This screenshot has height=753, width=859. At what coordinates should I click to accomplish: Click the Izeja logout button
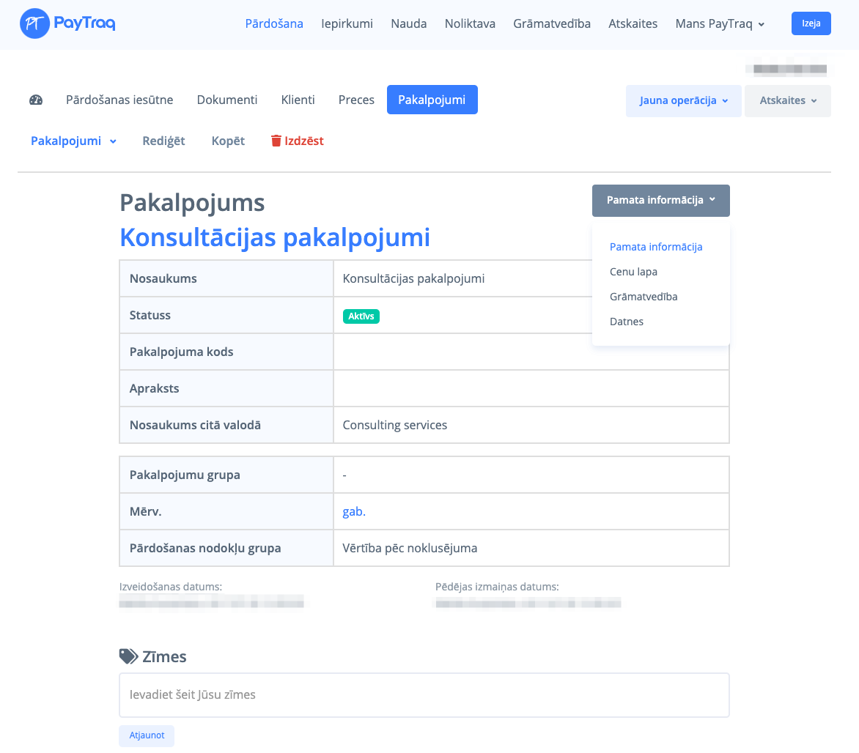point(811,23)
